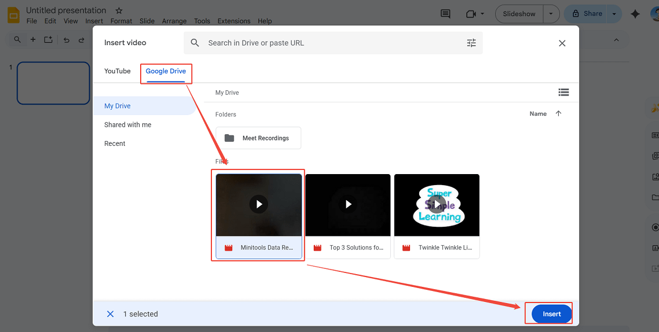This screenshot has width=659, height=332.
Task: Expand the Share options dropdown arrow
Action: (x=614, y=14)
